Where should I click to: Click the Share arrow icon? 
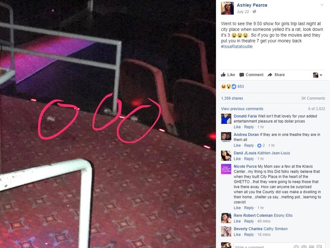coord(270,75)
